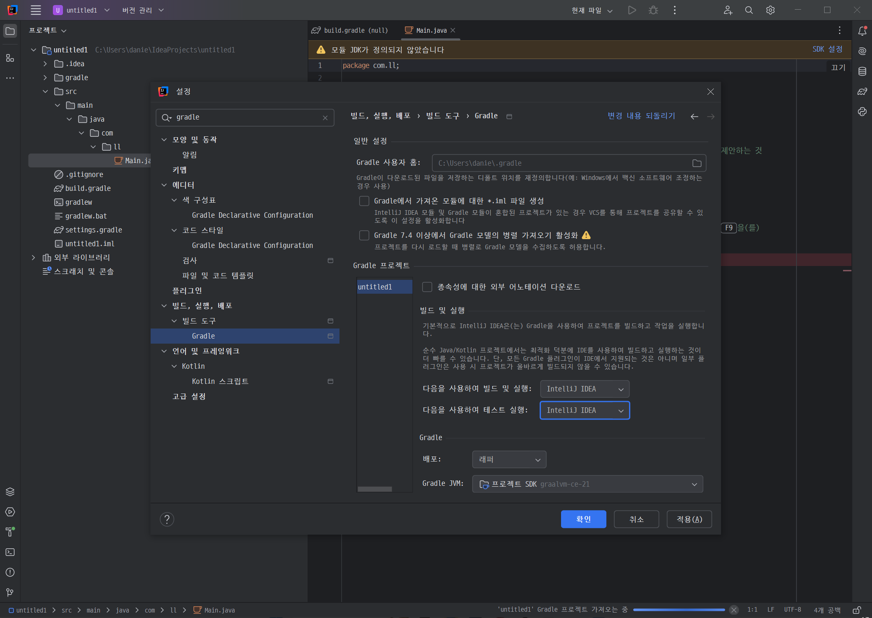Viewport: 872px width, 618px height.
Task: Enable *.iml file generation checkbox
Action: tap(364, 201)
